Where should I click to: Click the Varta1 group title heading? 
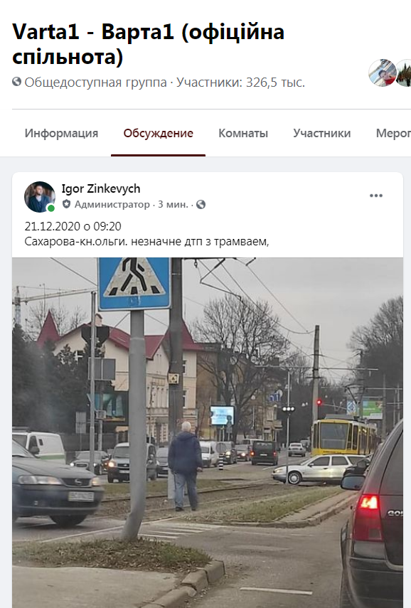(149, 44)
